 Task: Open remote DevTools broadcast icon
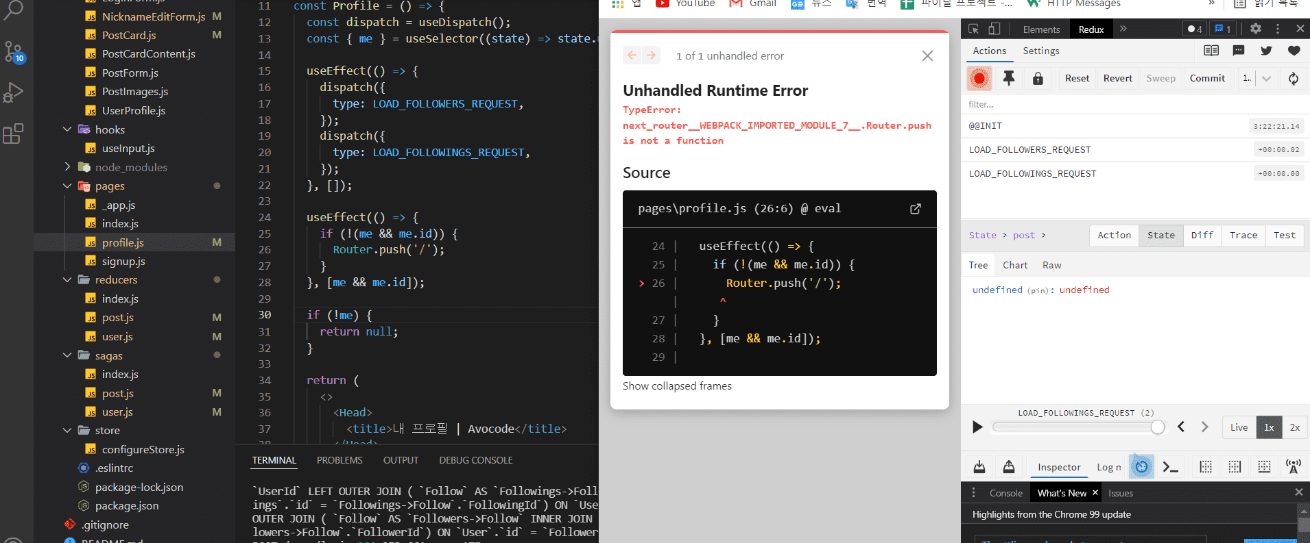click(x=1294, y=467)
